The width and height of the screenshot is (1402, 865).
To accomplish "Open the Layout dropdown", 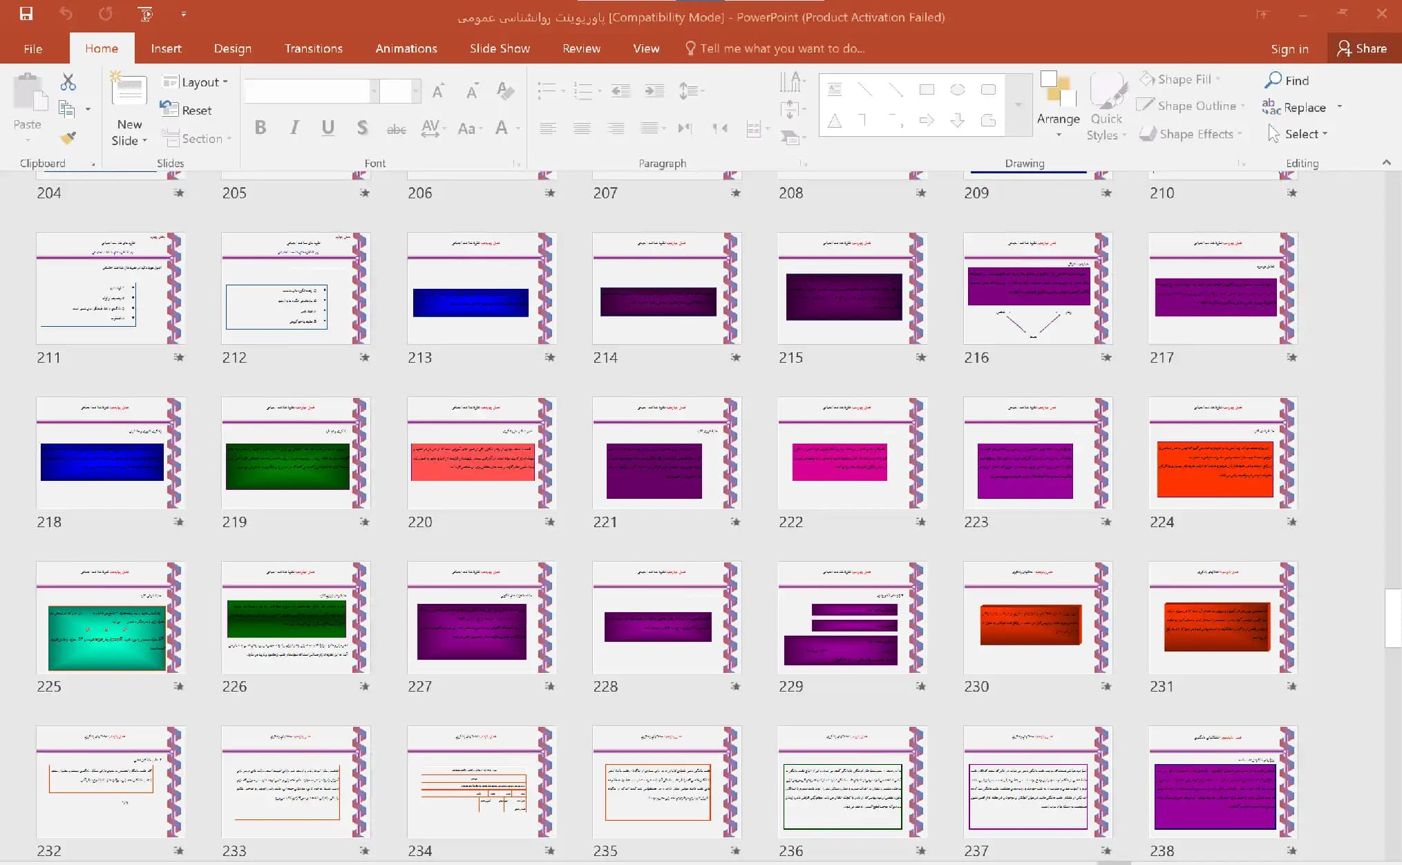I will click(x=195, y=82).
